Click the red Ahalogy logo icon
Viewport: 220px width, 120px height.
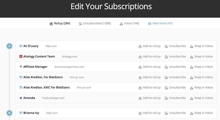[x=21, y=56]
